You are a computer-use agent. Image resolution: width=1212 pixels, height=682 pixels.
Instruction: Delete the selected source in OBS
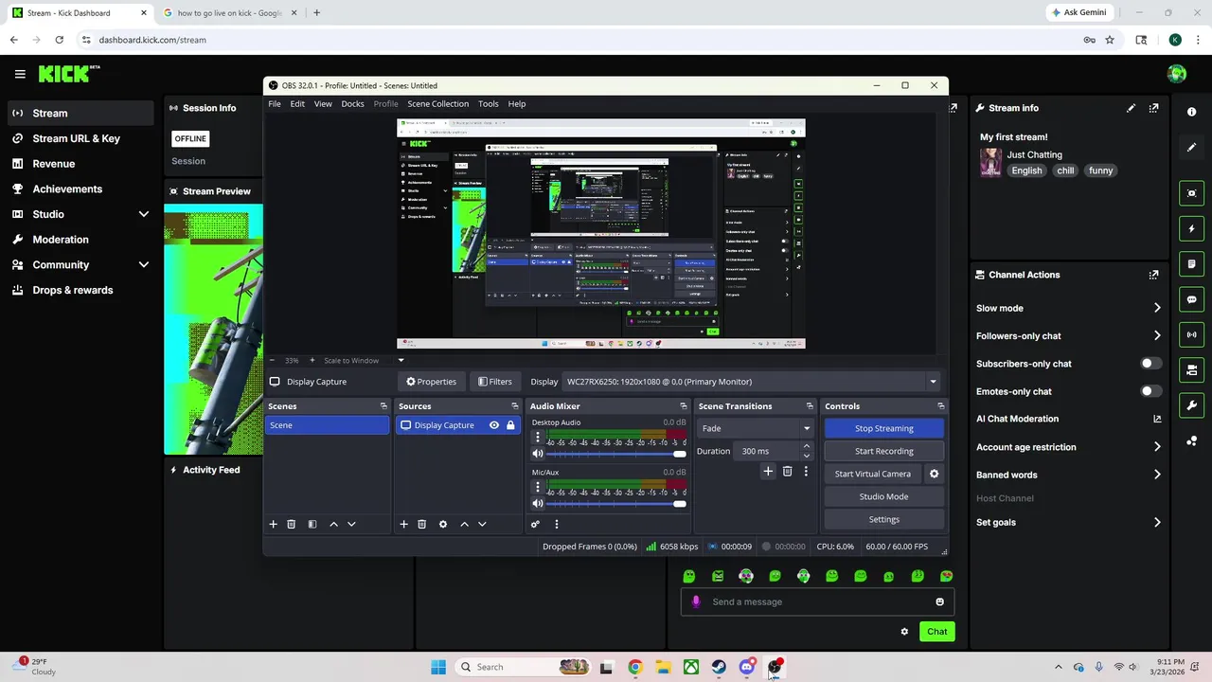click(x=421, y=524)
